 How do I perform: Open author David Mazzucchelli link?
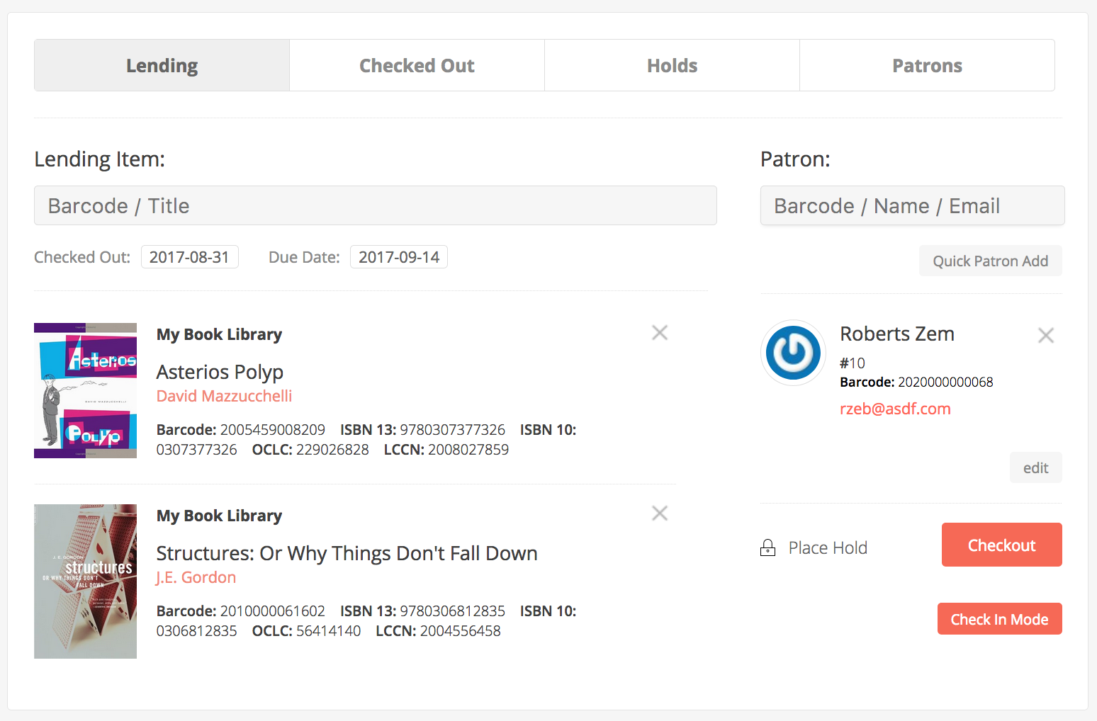coord(224,396)
